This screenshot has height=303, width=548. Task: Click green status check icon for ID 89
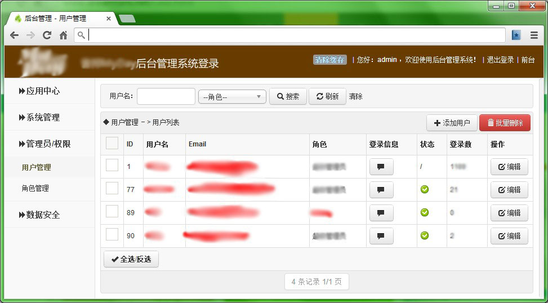(425, 212)
